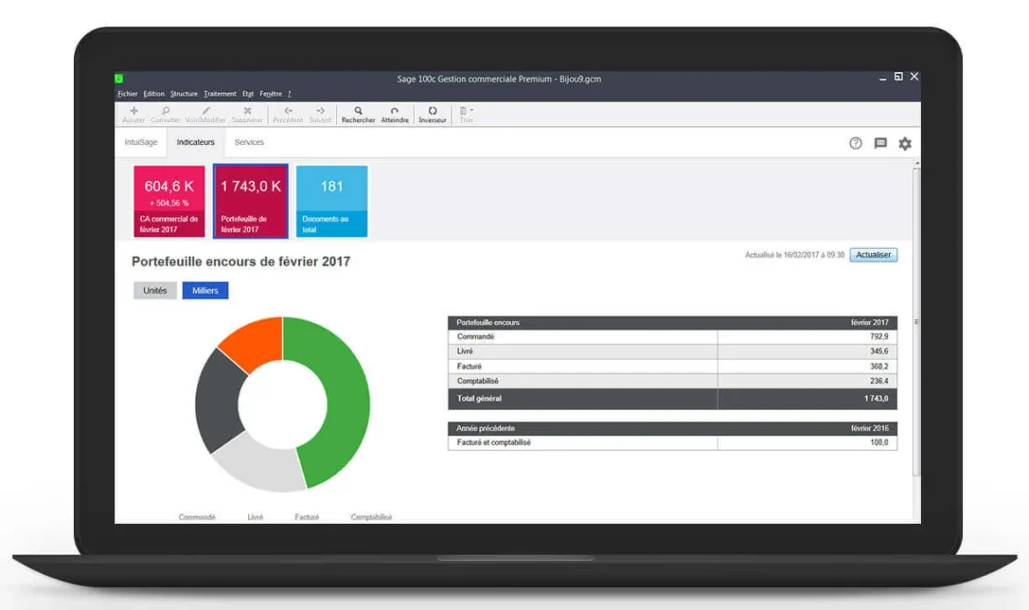Switch to the IntuiSage tab
The image size is (1029, 610).
(140, 142)
